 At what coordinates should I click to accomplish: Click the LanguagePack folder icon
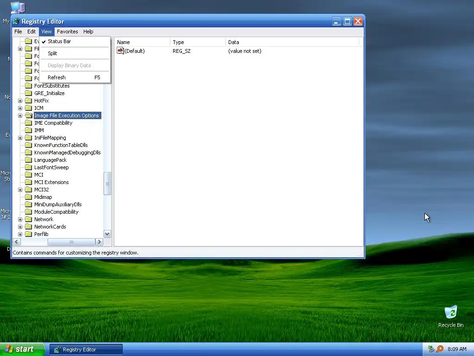point(28,160)
